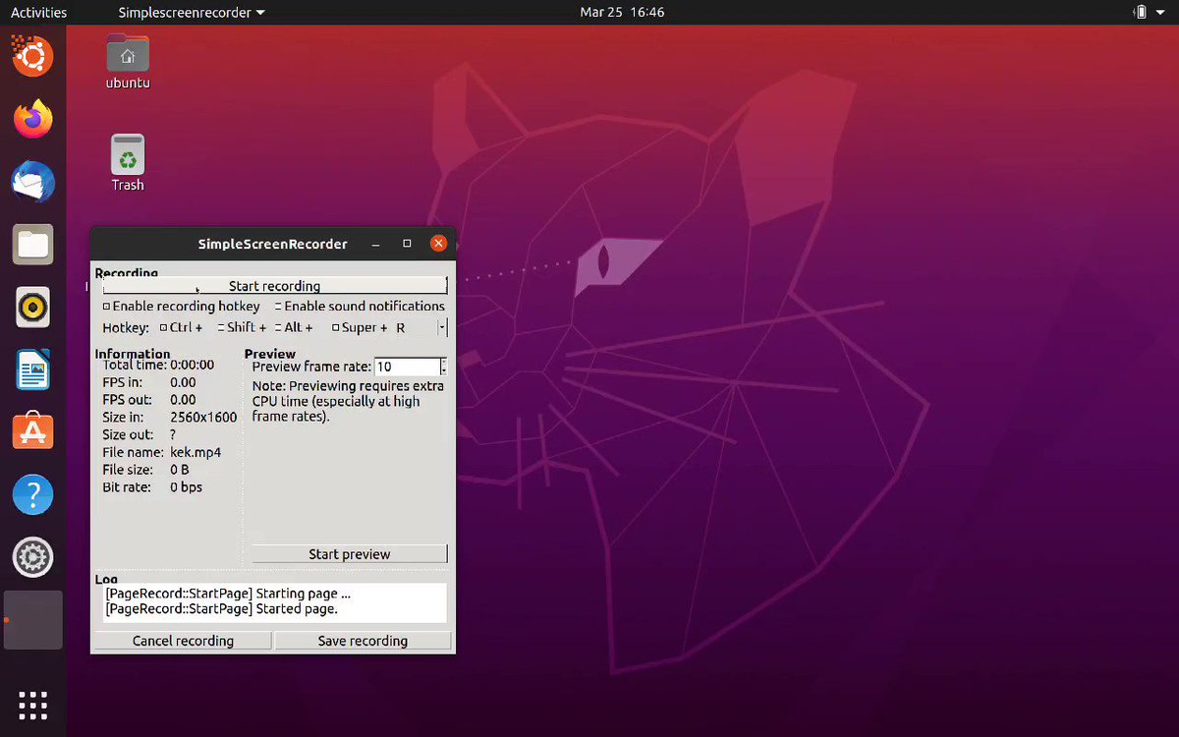Minimize the SimpleScreenRecorder window
1179x737 pixels.
click(x=373, y=244)
